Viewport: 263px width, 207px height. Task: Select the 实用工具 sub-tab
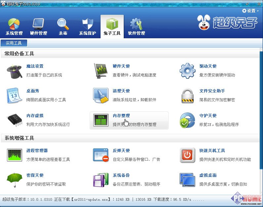click(14, 43)
